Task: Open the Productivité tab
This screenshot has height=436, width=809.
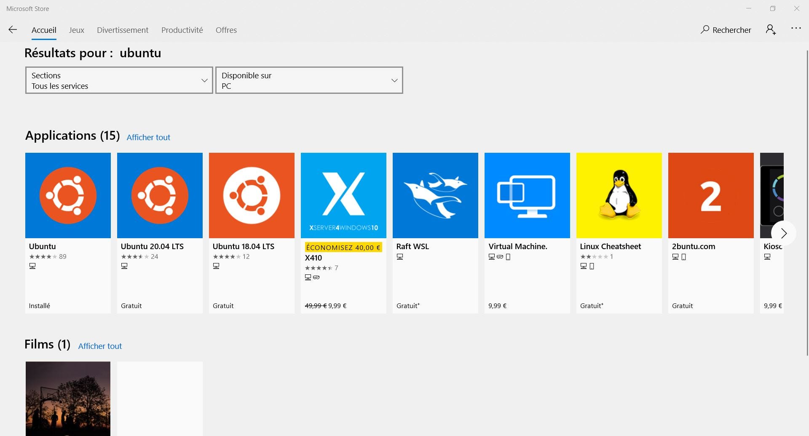Action: click(182, 30)
